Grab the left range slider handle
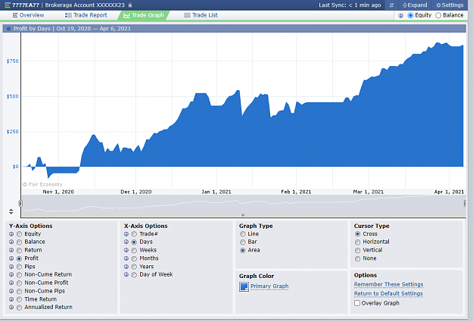The image size is (473, 322). [x=20, y=203]
